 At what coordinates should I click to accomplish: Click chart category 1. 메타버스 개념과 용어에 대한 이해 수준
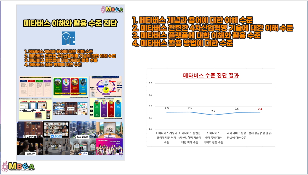(x=166, y=138)
